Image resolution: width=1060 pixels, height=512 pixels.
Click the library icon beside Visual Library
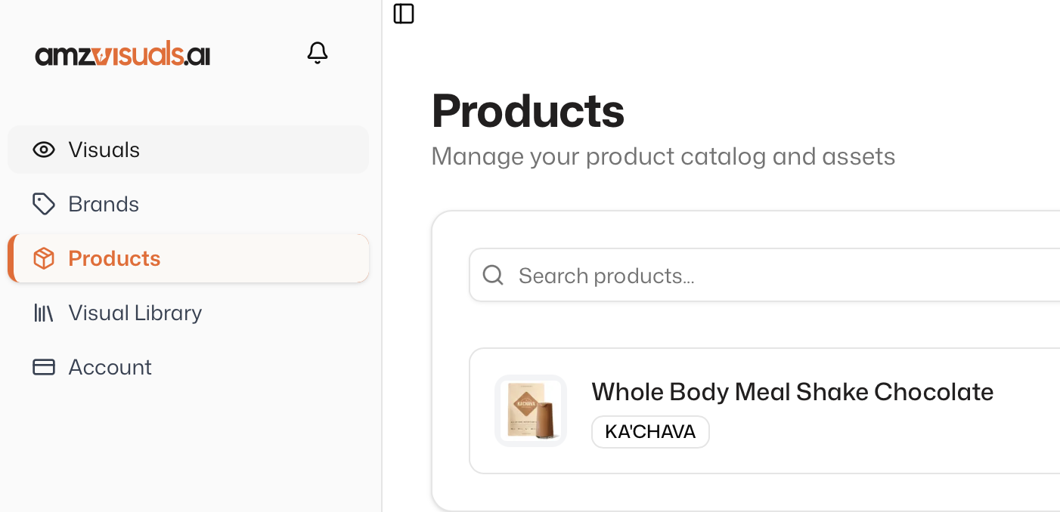tap(44, 313)
